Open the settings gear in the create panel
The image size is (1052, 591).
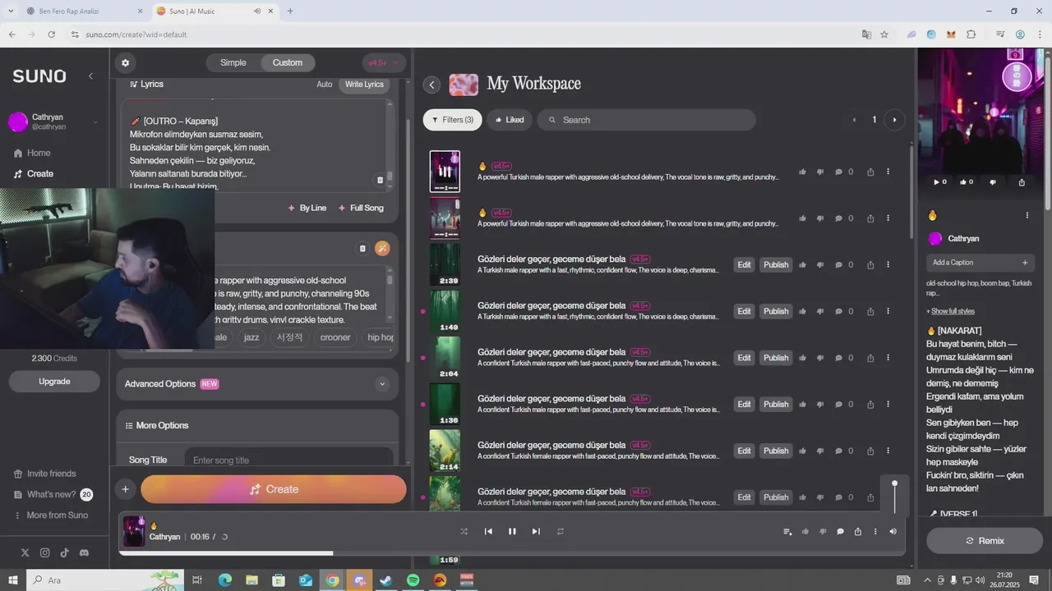(125, 62)
